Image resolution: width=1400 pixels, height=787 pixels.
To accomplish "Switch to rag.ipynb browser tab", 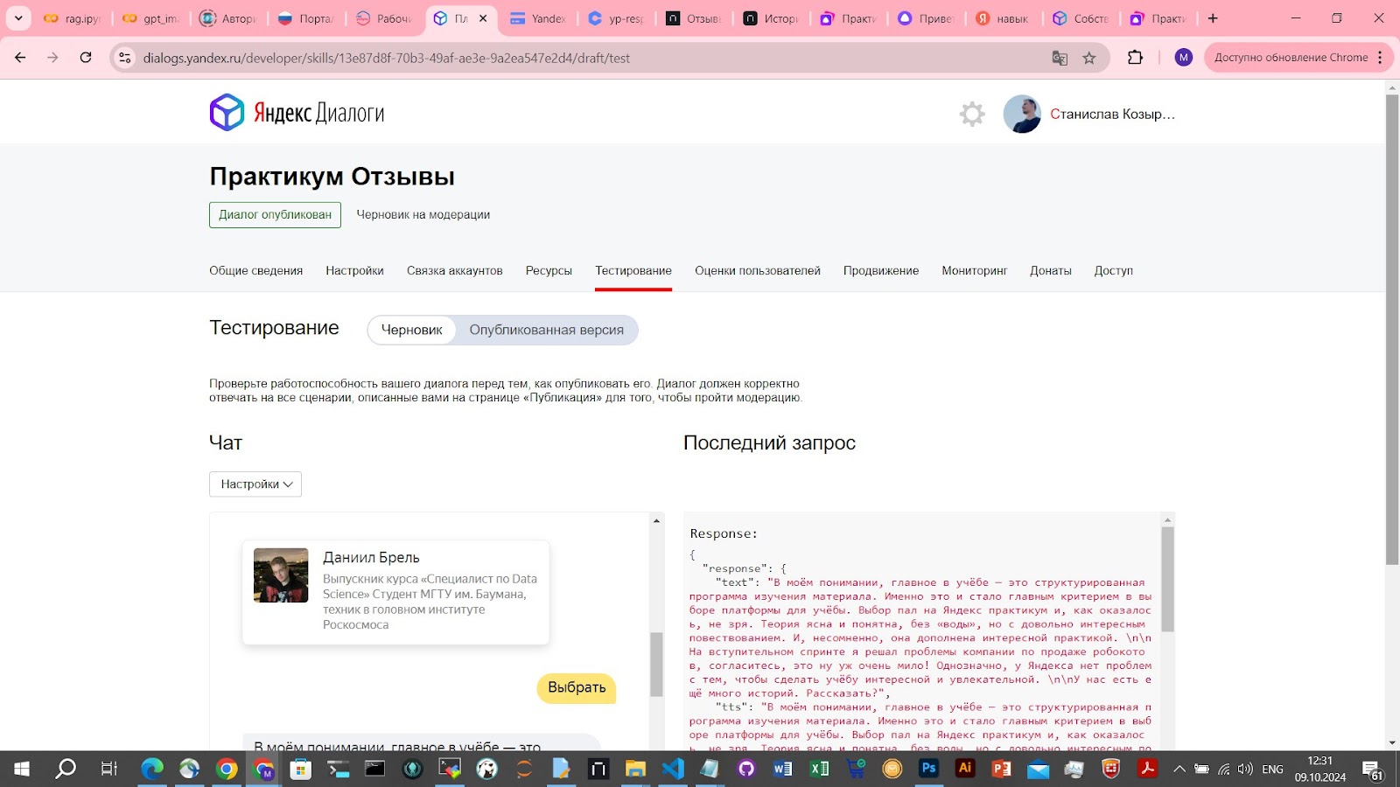I will 73,18.
